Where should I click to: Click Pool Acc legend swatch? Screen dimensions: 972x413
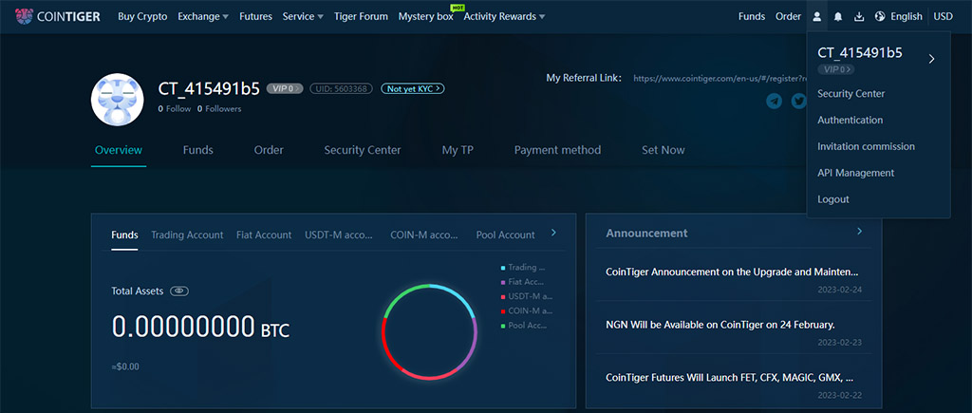(x=503, y=326)
